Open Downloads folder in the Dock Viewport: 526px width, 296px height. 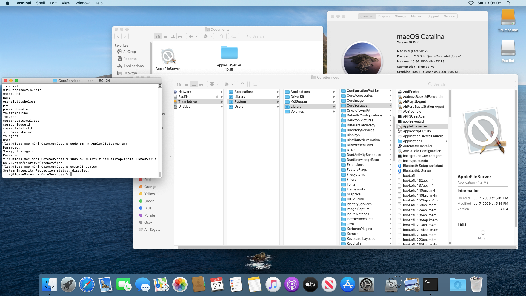click(x=458, y=284)
